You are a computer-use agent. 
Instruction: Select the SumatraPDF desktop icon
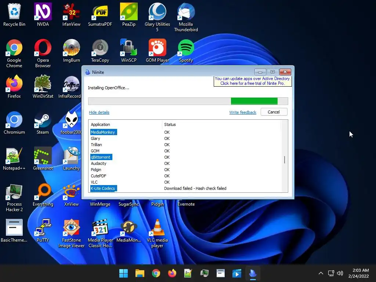[100, 15]
